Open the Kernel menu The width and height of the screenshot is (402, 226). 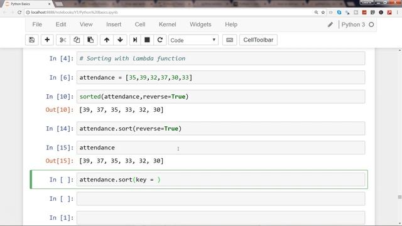click(x=168, y=24)
